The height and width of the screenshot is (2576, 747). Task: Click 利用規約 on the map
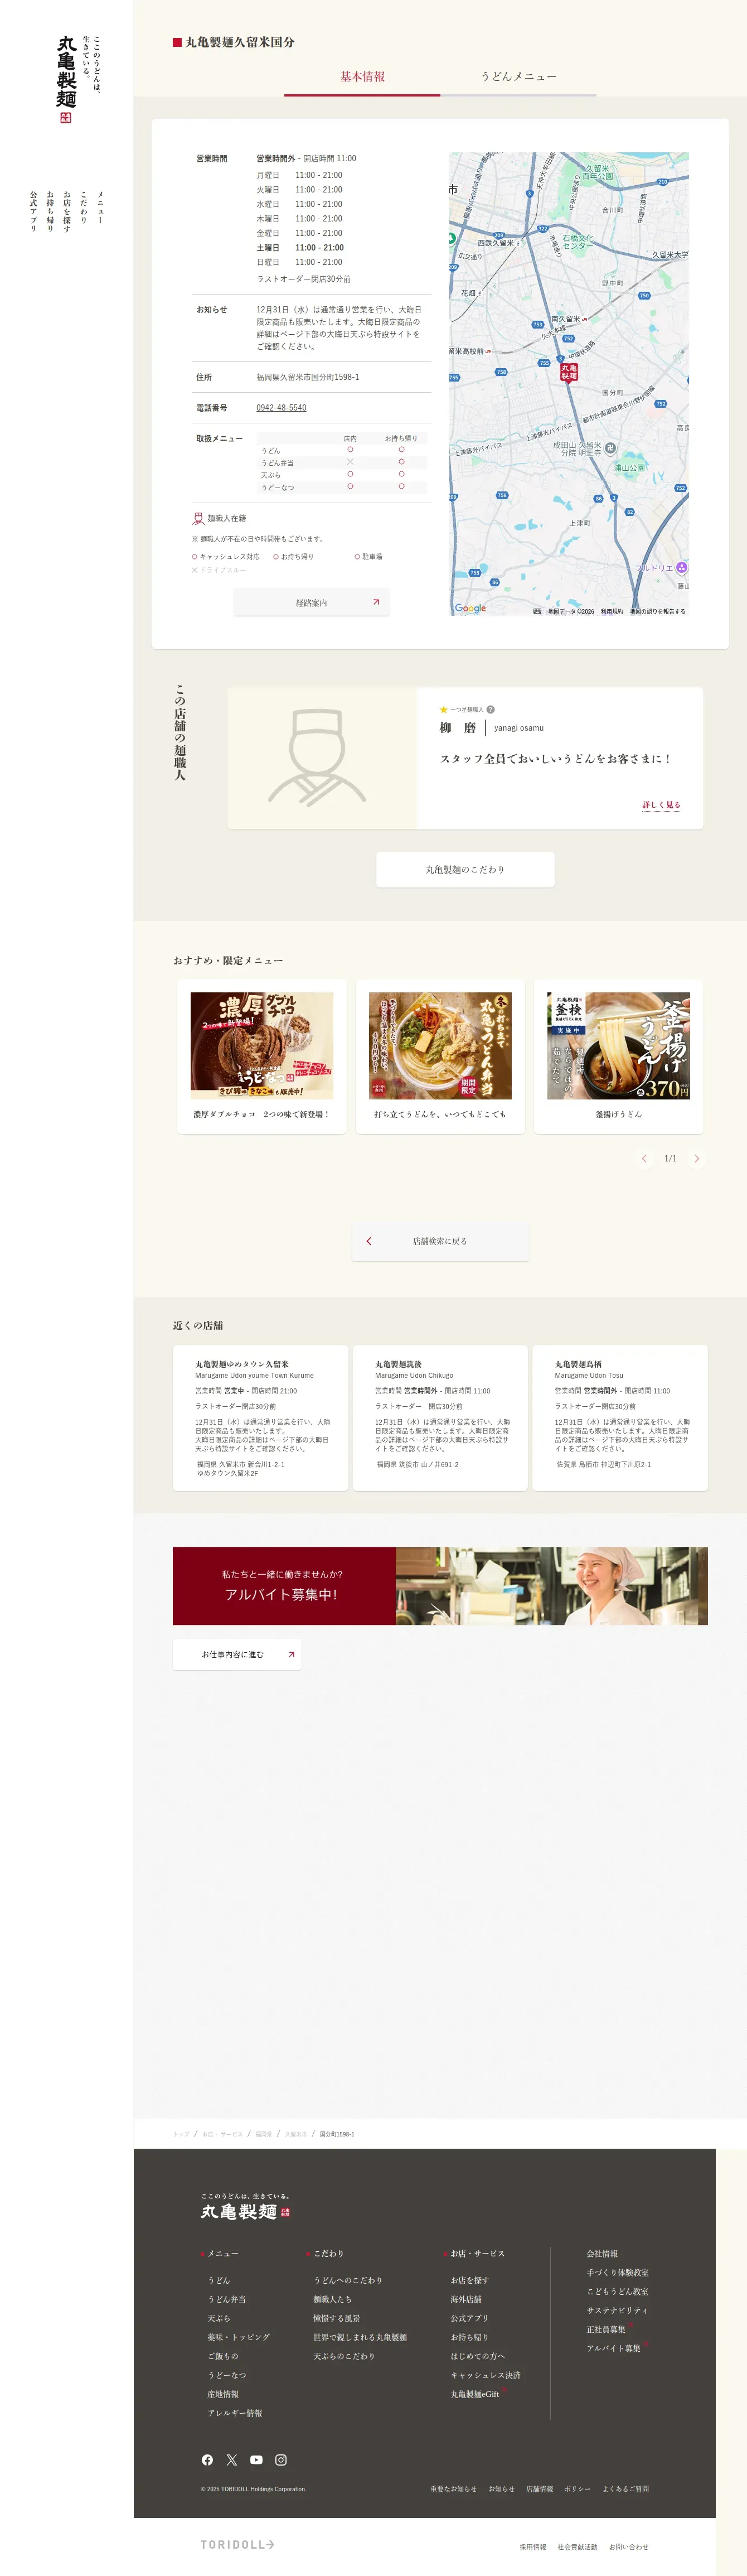coord(612,611)
